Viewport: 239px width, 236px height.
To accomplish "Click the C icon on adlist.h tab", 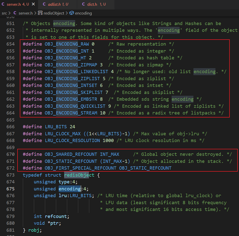I will coord(44,4).
